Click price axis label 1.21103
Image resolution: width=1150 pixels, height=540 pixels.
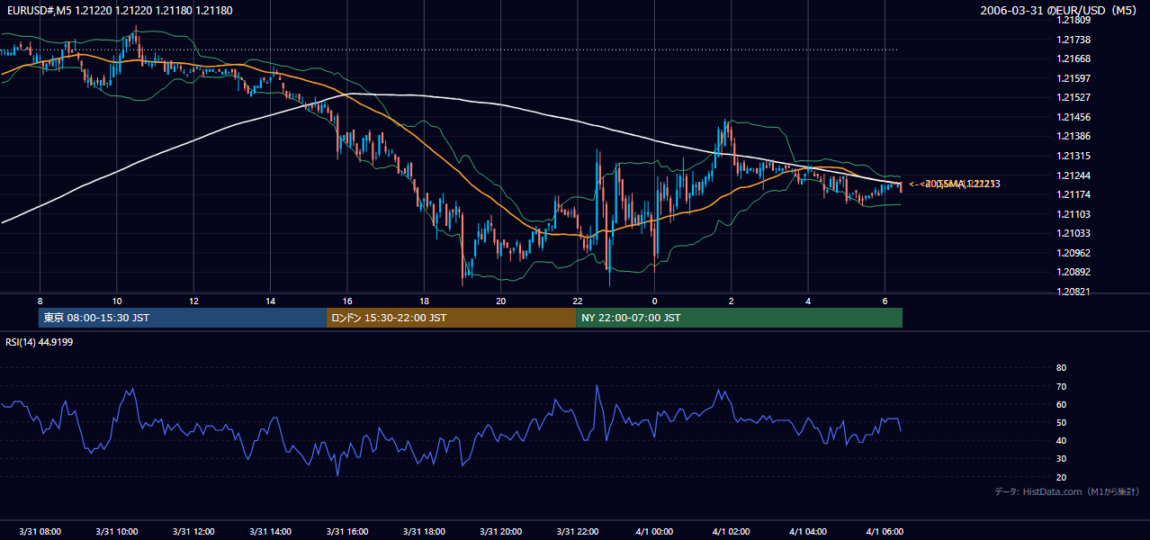tap(1073, 213)
